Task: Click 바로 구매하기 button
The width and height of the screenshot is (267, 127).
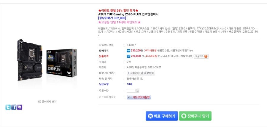Action: pyautogui.click(x=162, y=116)
